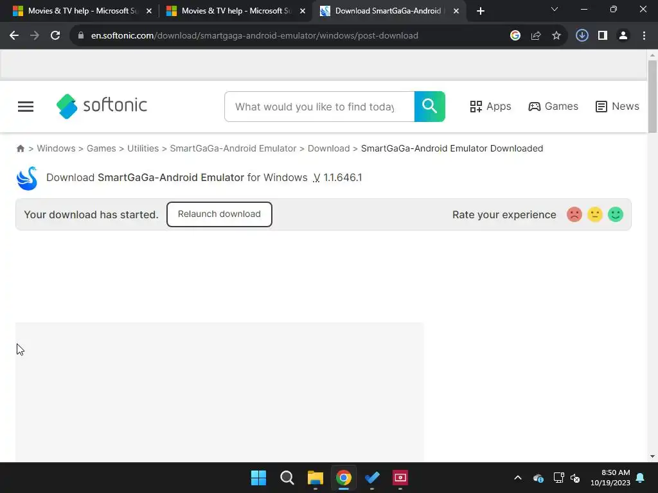Open Google account icon in address bar
The width and height of the screenshot is (658, 493).
pos(515,36)
